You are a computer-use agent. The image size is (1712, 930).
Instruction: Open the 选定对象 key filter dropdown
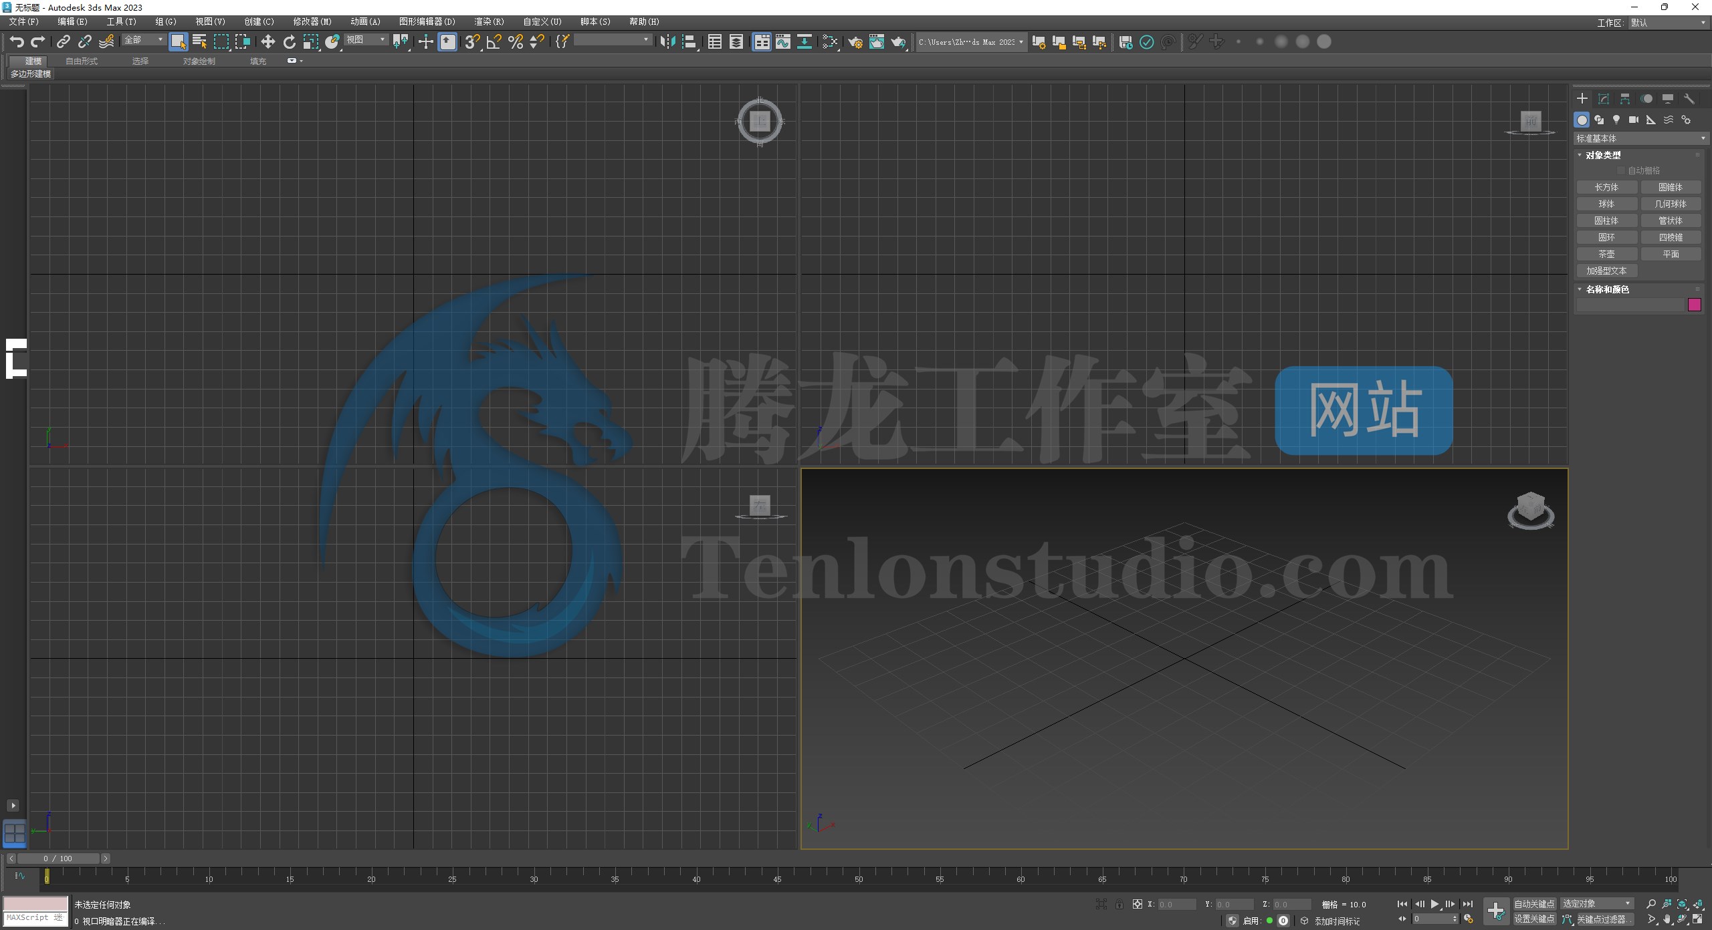click(x=1597, y=904)
